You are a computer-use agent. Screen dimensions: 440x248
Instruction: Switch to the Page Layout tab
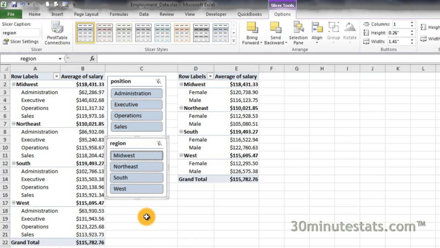[86, 14]
